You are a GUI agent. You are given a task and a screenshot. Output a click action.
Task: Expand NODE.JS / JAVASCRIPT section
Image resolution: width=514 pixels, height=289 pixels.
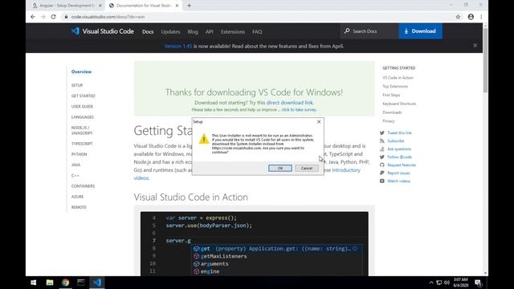82,130
